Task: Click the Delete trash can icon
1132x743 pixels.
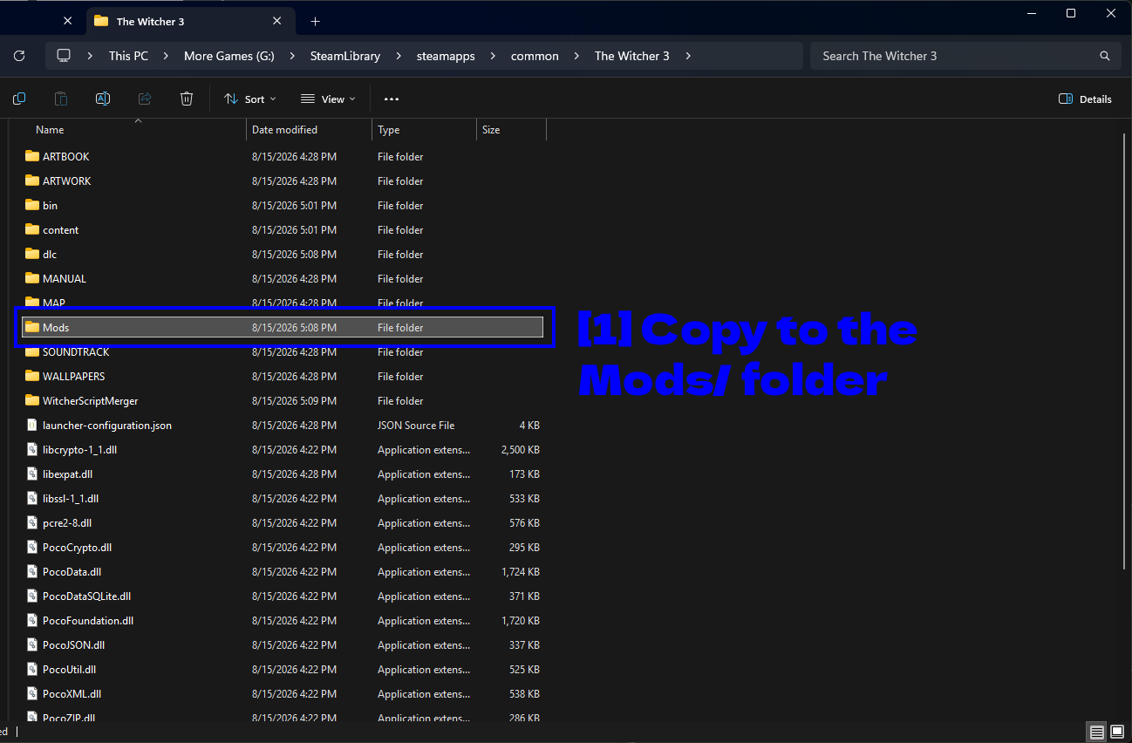Action: point(187,99)
